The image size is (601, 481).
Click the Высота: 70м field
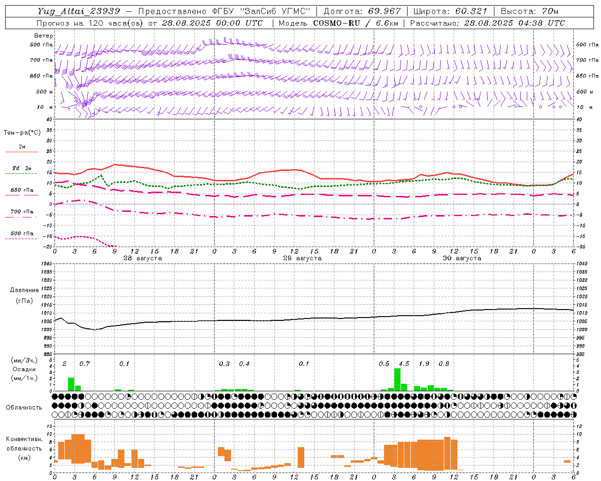530,11
